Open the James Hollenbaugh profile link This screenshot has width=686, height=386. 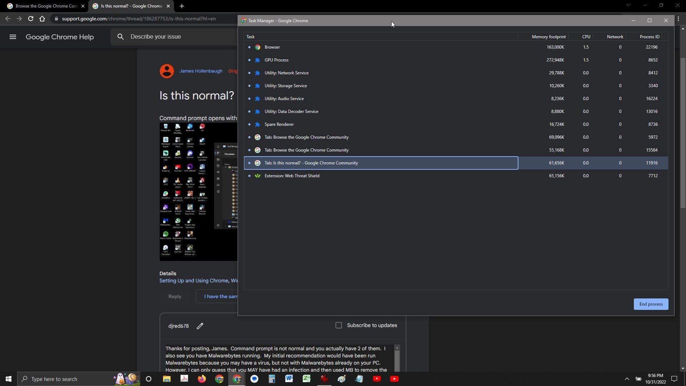coord(201,71)
